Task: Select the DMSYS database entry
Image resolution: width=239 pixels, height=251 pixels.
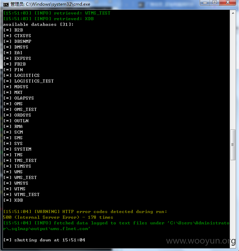Action: [x=16, y=47]
